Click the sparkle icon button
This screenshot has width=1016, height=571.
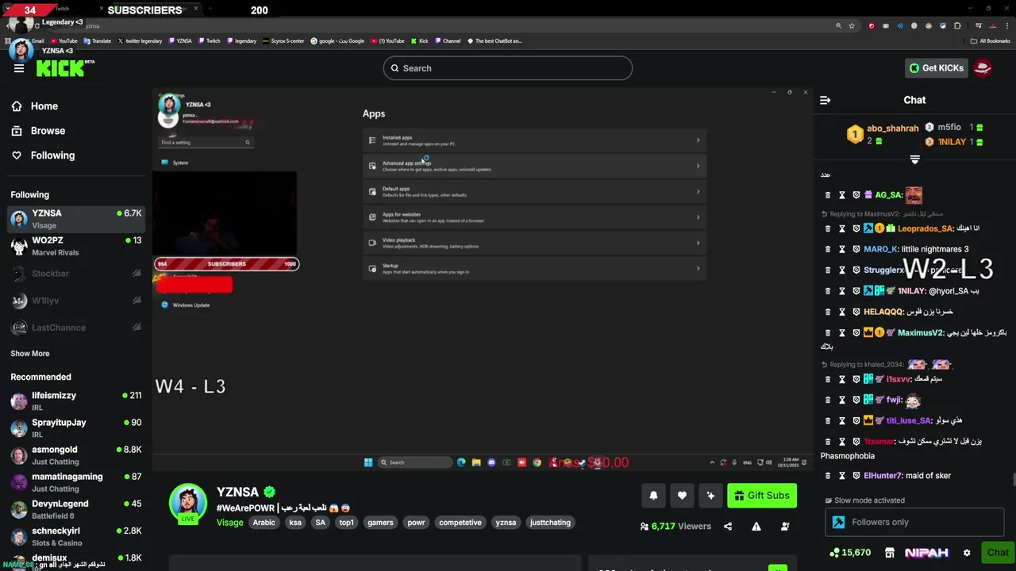pos(710,496)
